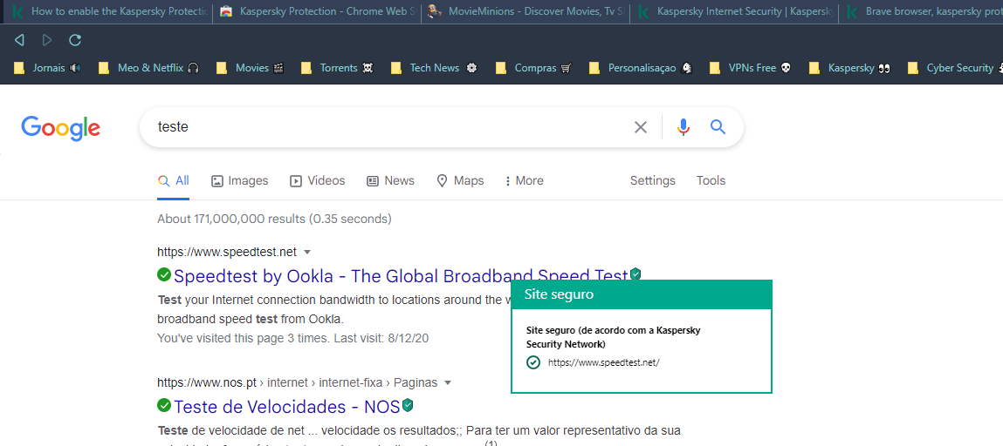Open the VPNs Free bookmark folder
Image resolution: width=1003 pixels, height=446 pixels.
(751, 68)
